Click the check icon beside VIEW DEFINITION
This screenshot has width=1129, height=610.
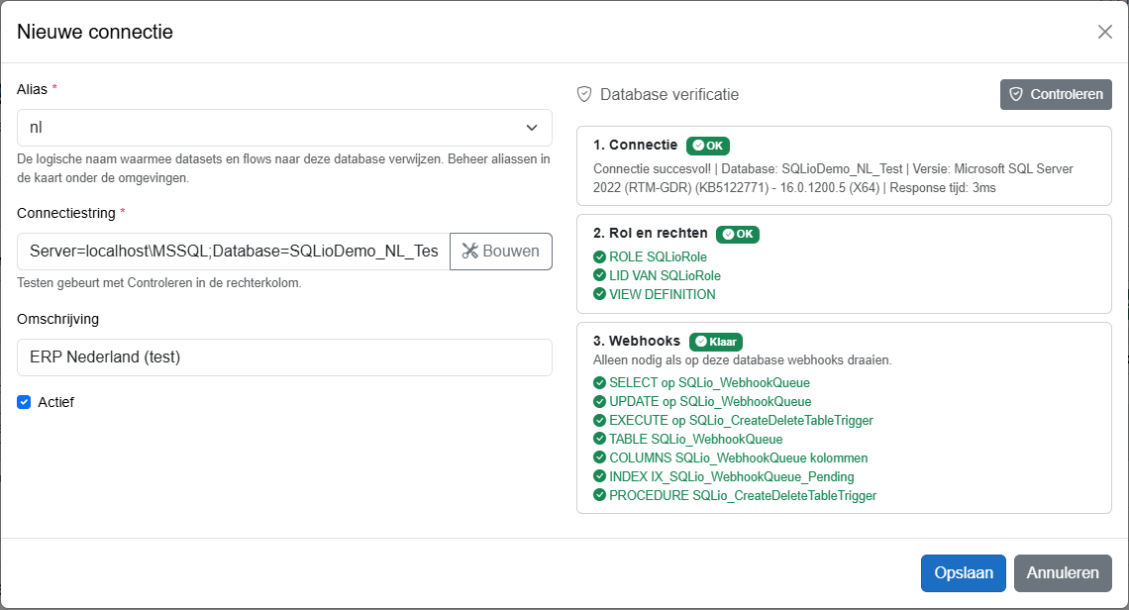(599, 294)
